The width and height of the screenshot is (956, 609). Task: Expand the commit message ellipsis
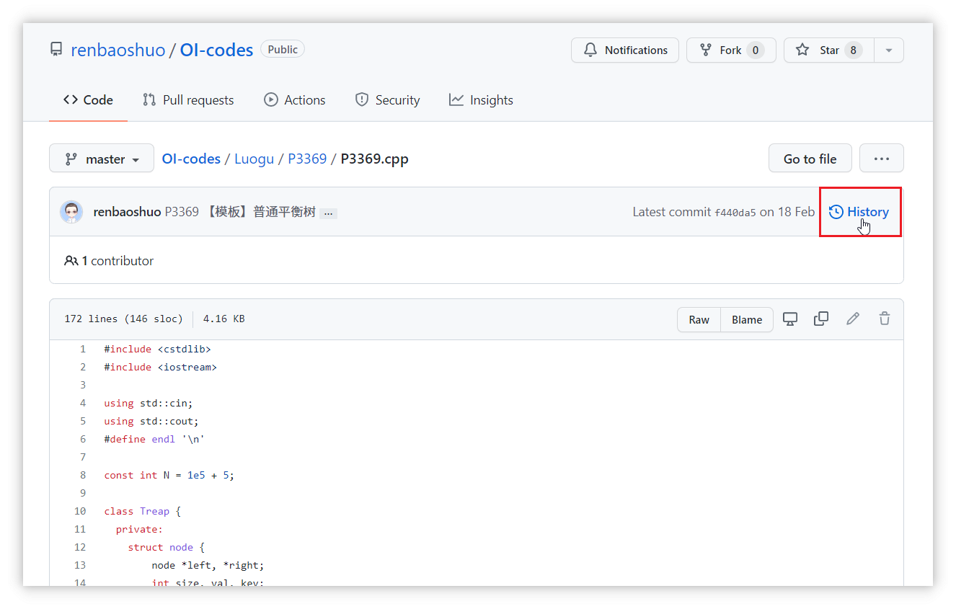(328, 213)
